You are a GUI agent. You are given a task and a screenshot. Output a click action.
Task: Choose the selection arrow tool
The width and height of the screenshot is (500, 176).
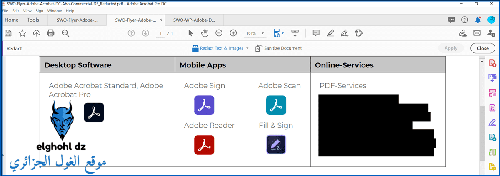190,33
